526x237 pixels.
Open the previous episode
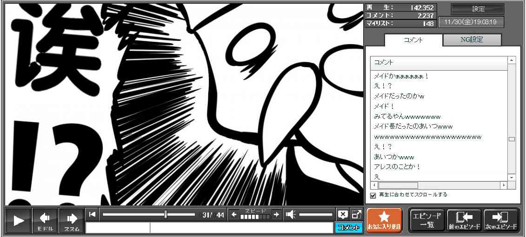[x=464, y=220]
